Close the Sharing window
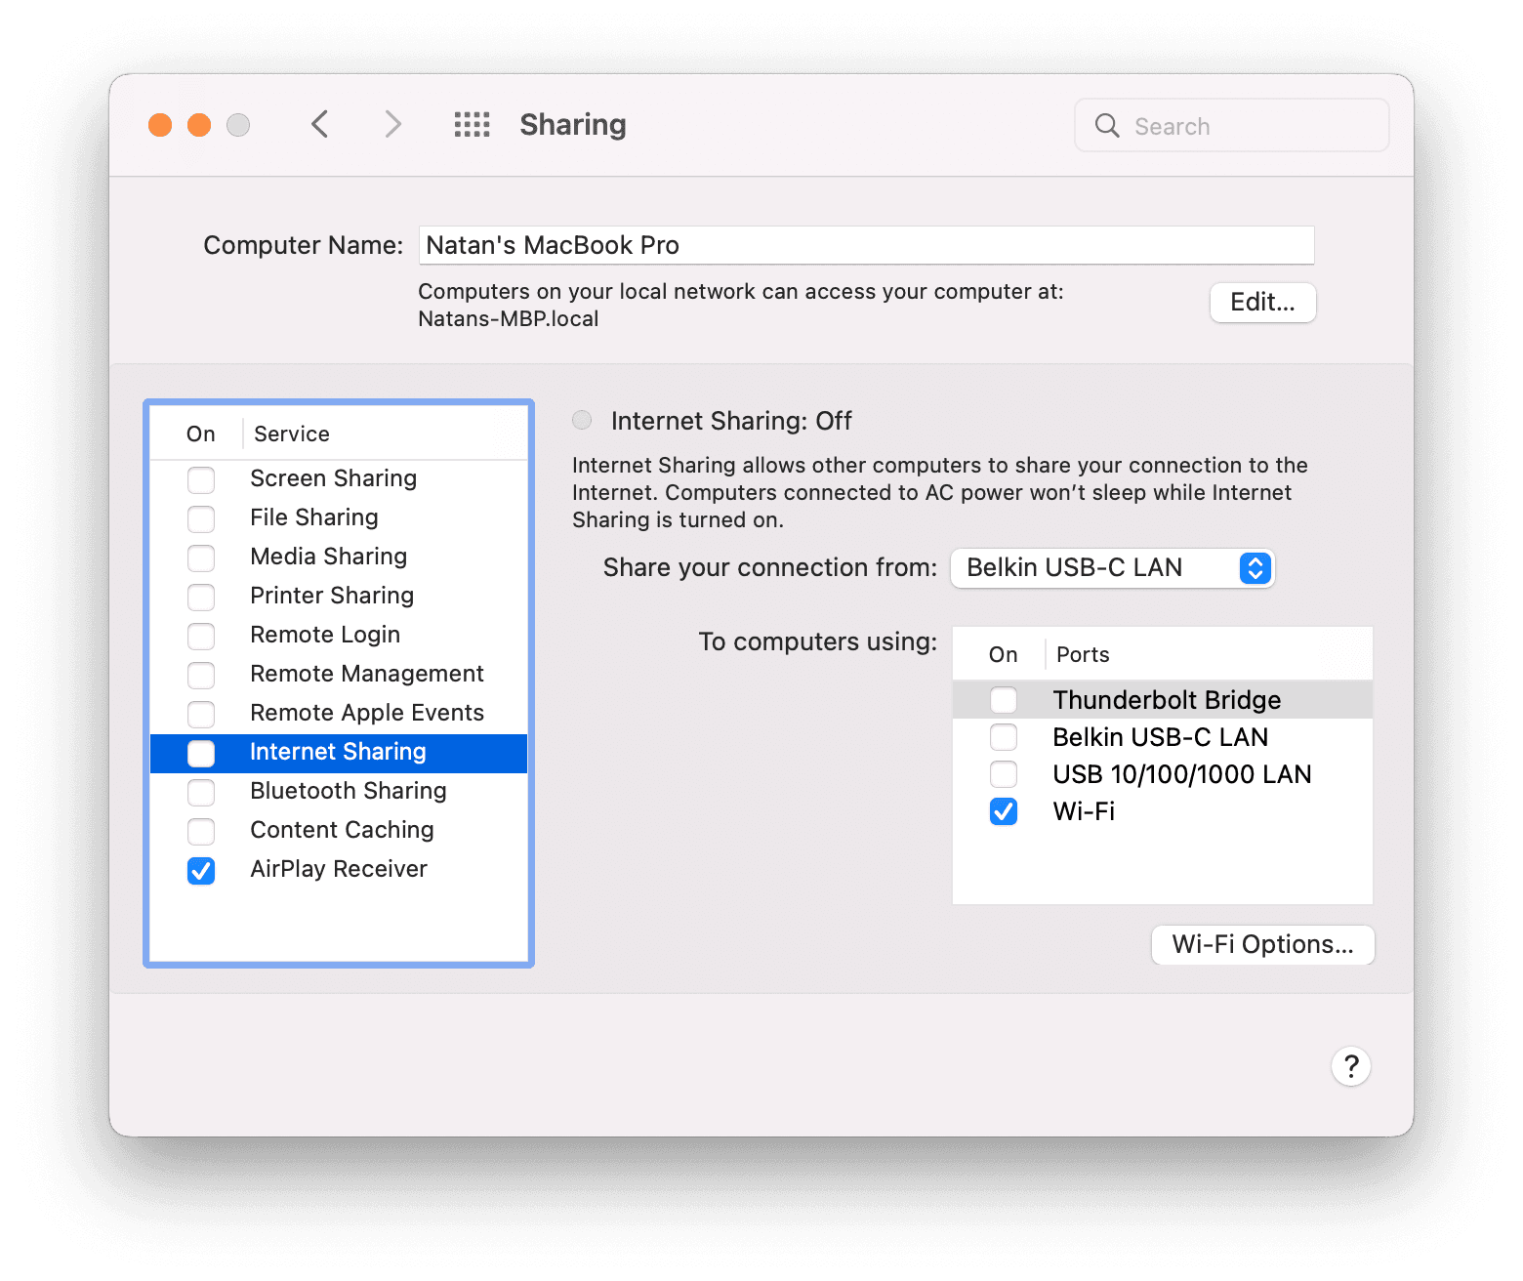 [160, 125]
